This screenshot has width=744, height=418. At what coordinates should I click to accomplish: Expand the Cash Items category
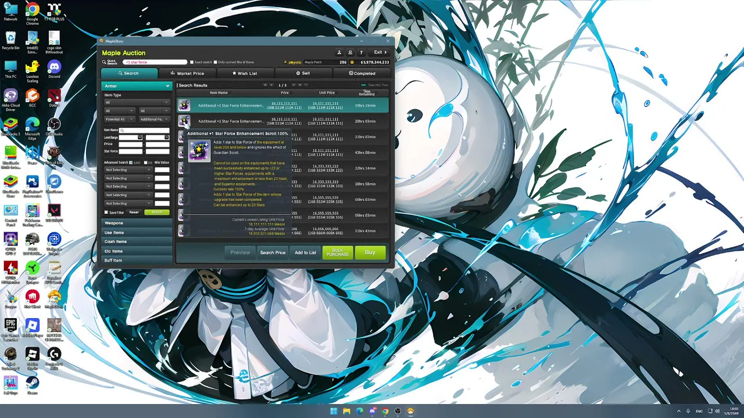[137, 242]
